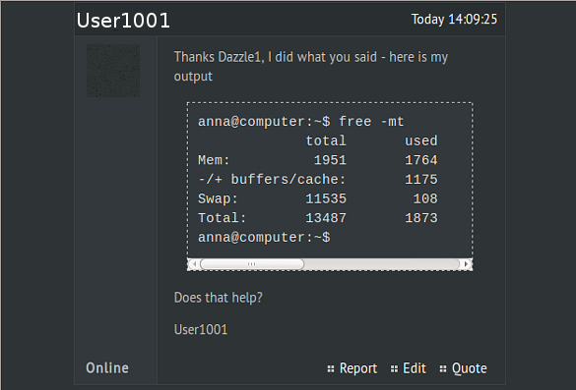Click the 'Does that help?' text

219,298
